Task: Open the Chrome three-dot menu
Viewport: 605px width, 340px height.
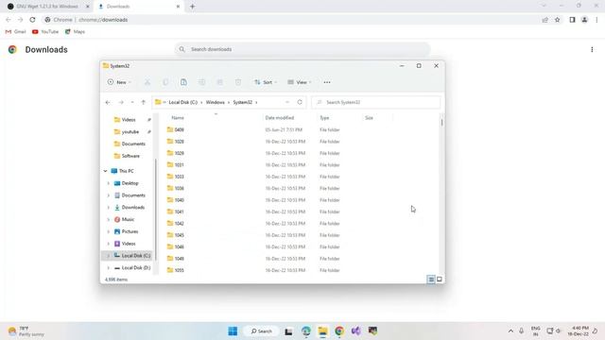Action: [x=596, y=20]
